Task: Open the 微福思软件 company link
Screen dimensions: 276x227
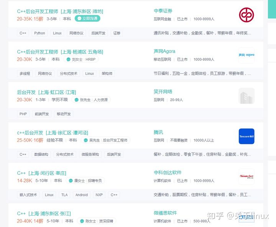Action: (165, 213)
